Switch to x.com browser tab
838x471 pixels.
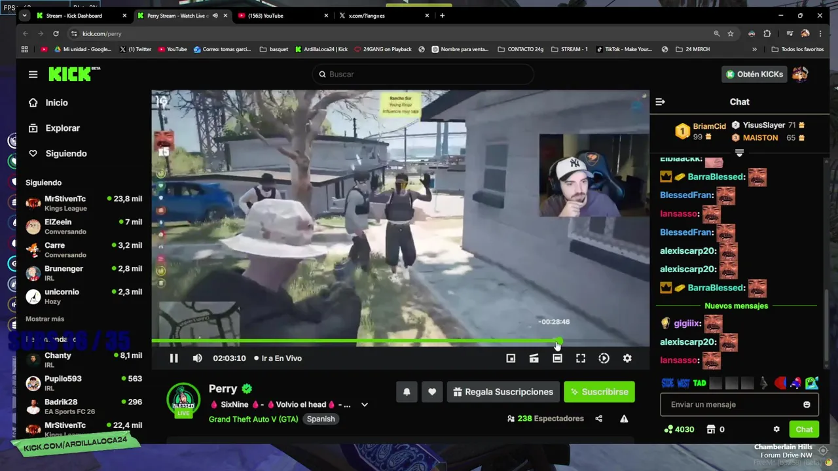coord(383,16)
